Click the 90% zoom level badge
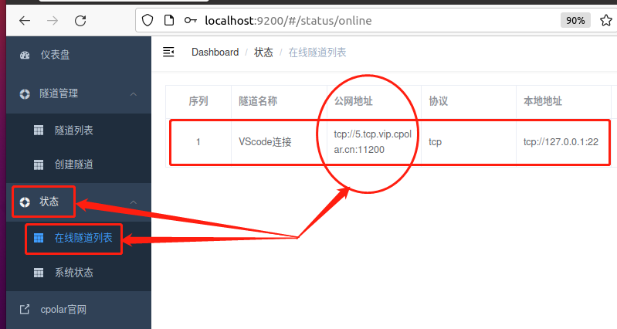The height and width of the screenshot is (329, 617). point(575,20)
